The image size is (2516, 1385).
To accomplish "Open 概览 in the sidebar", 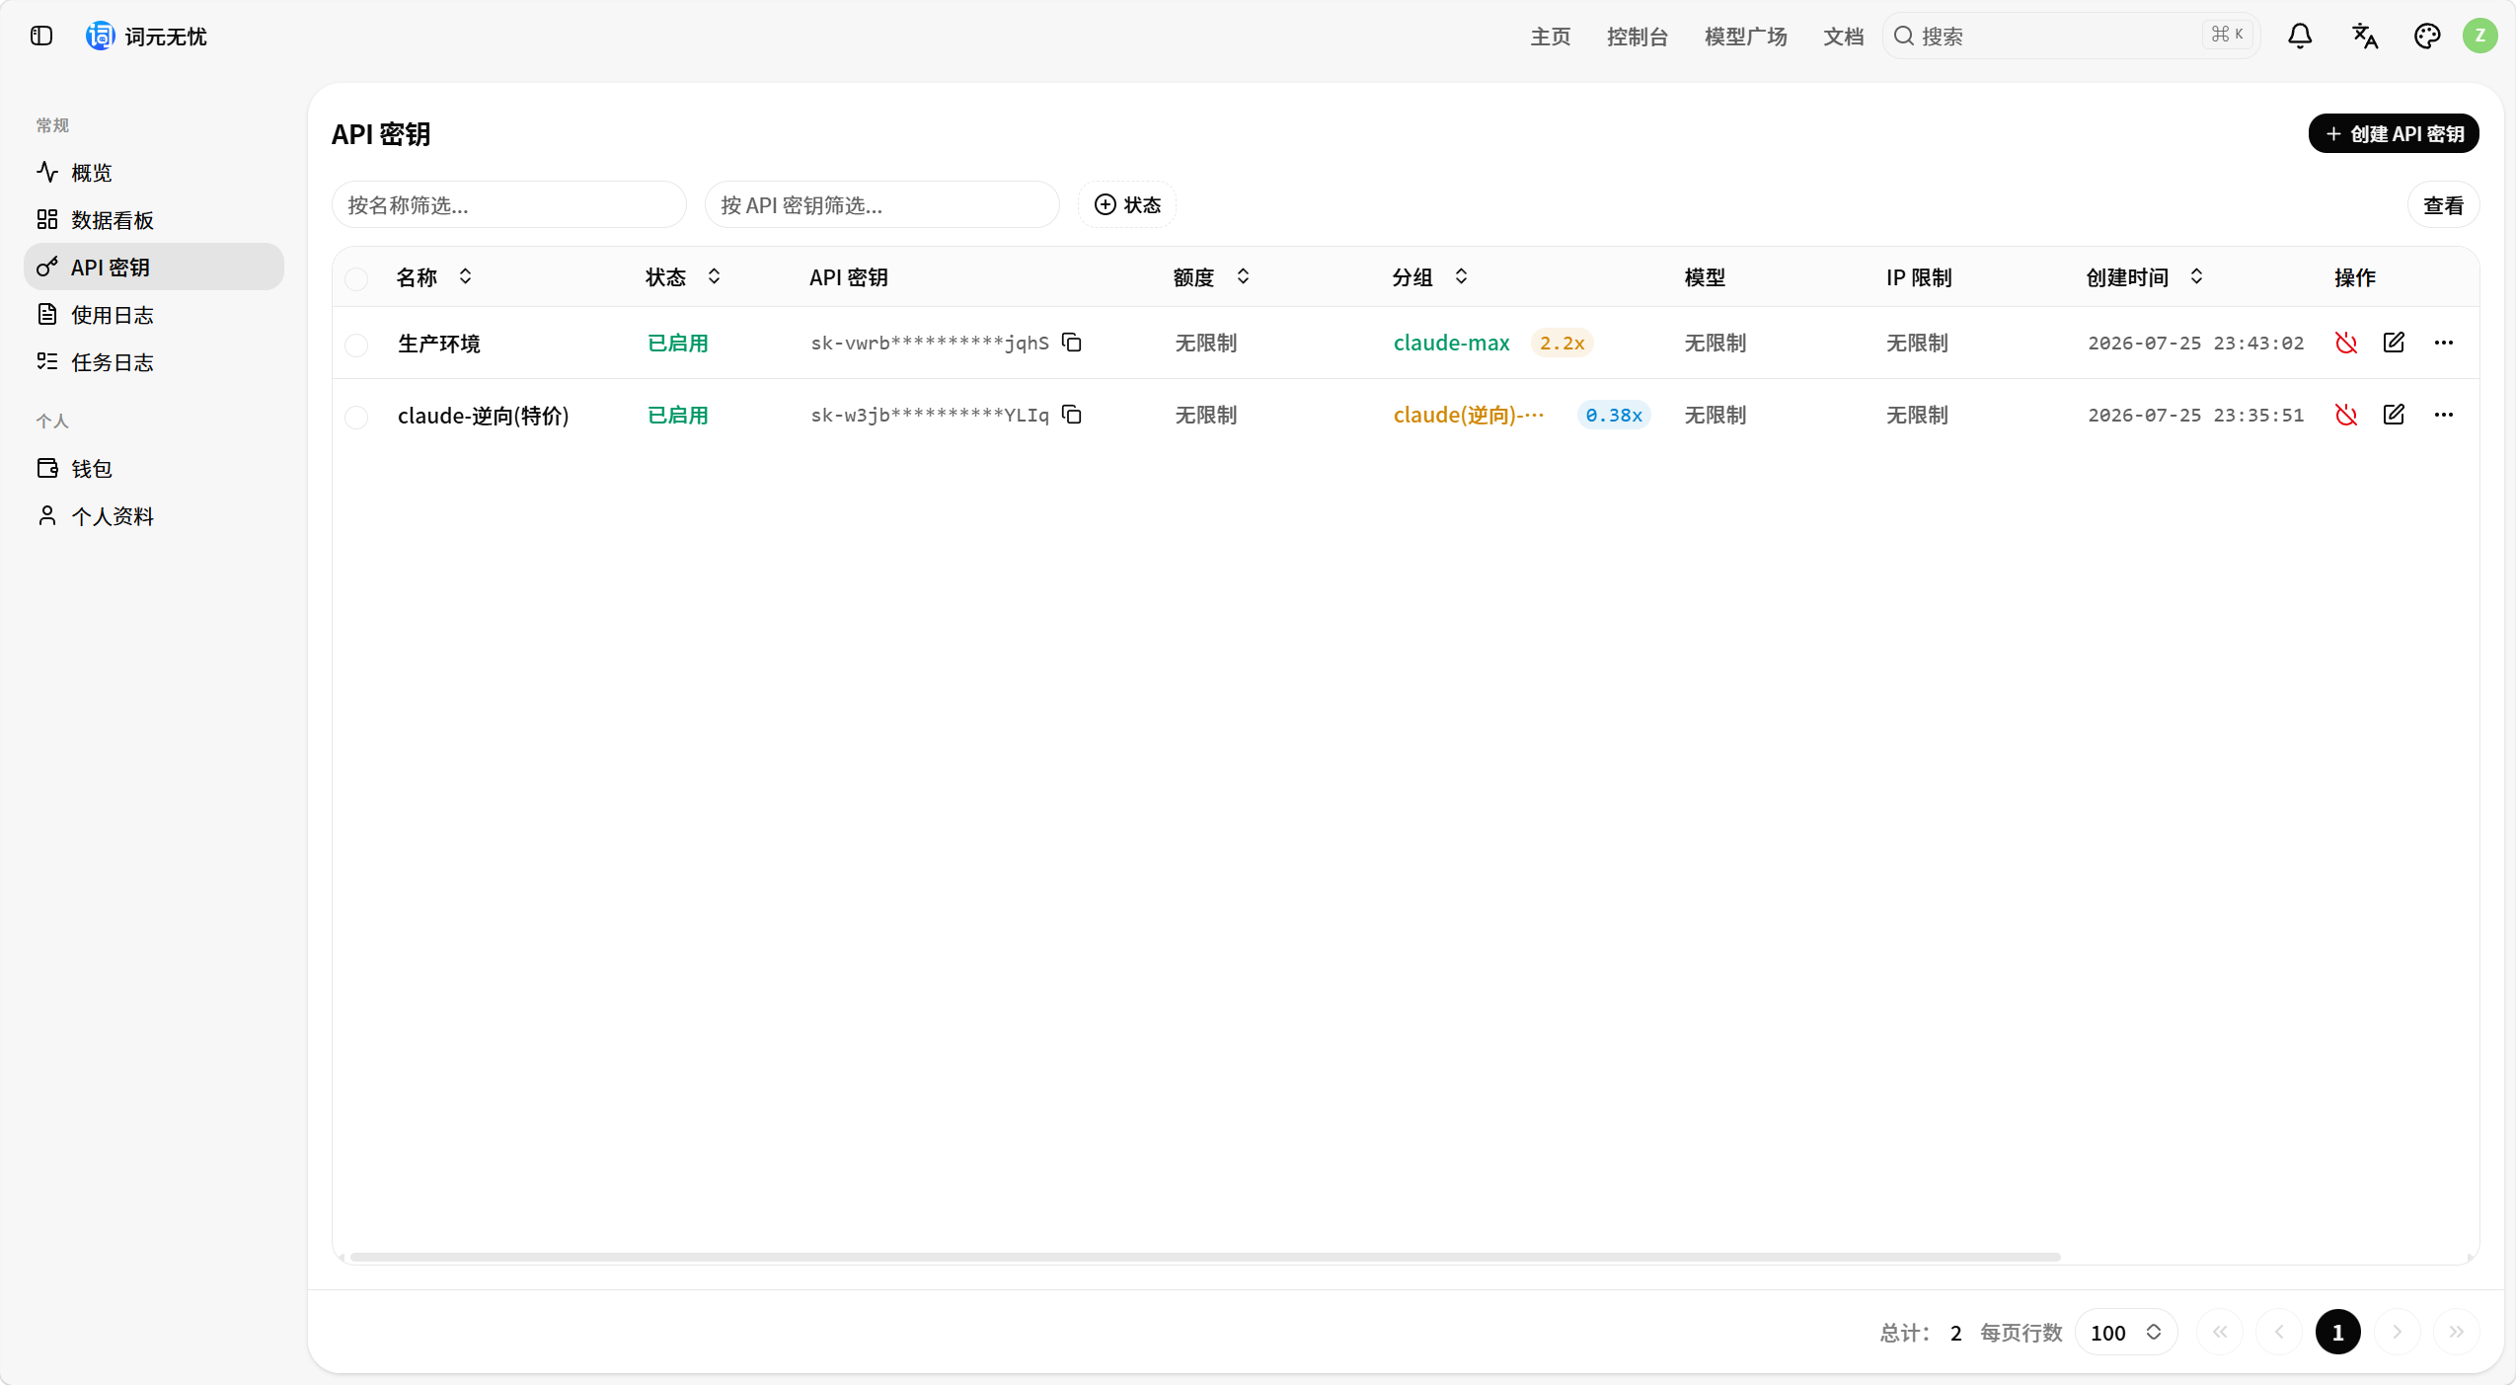I will (154, 172).
